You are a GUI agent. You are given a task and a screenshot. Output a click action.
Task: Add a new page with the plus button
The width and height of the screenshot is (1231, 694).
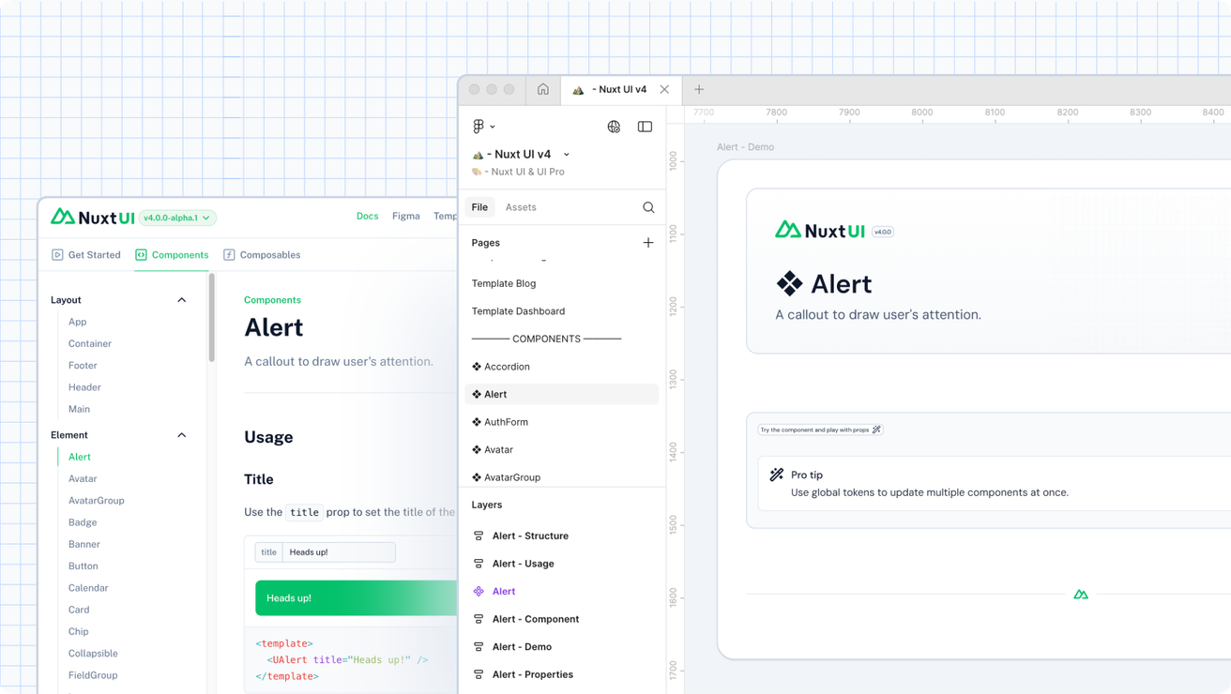648,242
